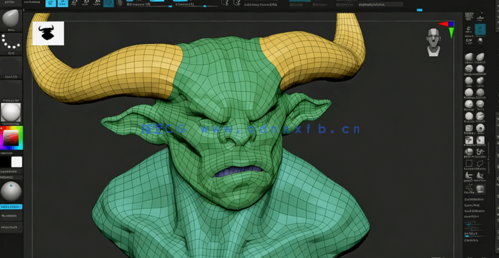Click the bull silhouette logo thumbnail

pos(48,34)
